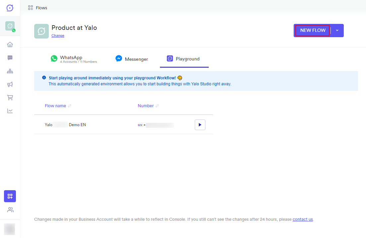
Task: Click the Flow name sort arrows icon
Action: (x=69, y=106)
